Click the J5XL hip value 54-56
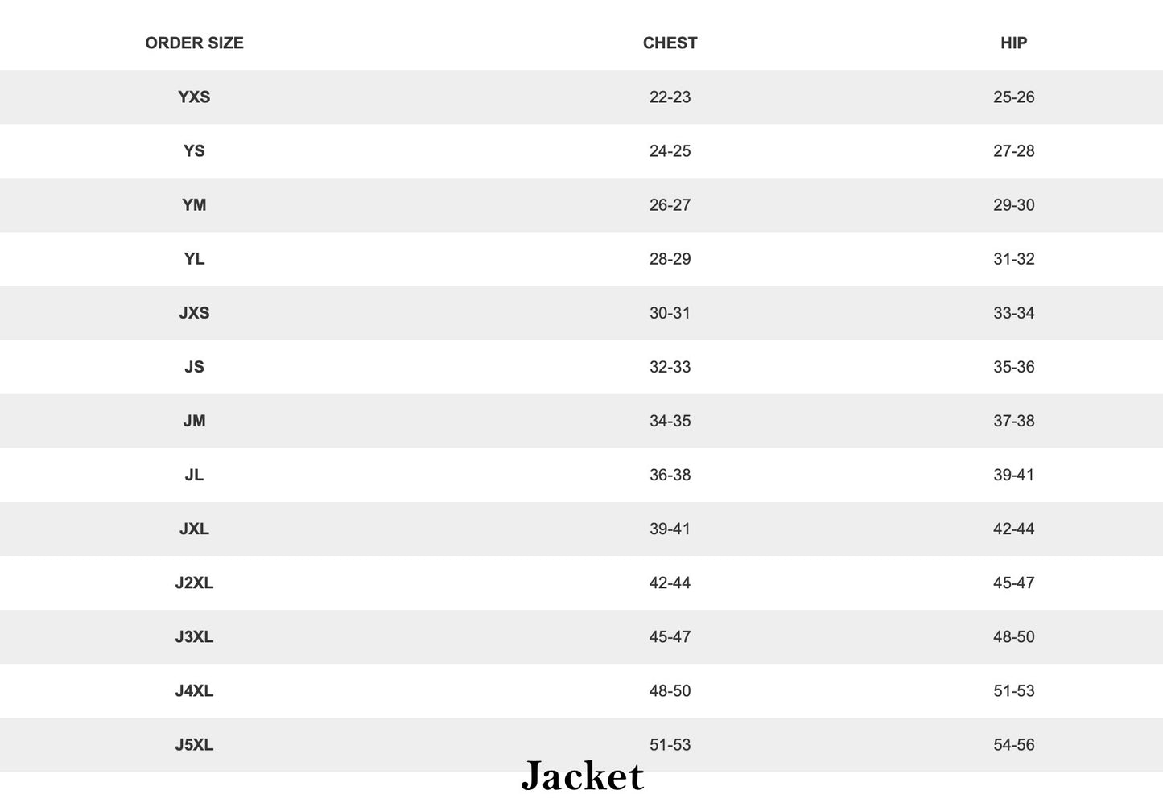The width and height of the screenshot is (1163, 807). [1013, 744]
